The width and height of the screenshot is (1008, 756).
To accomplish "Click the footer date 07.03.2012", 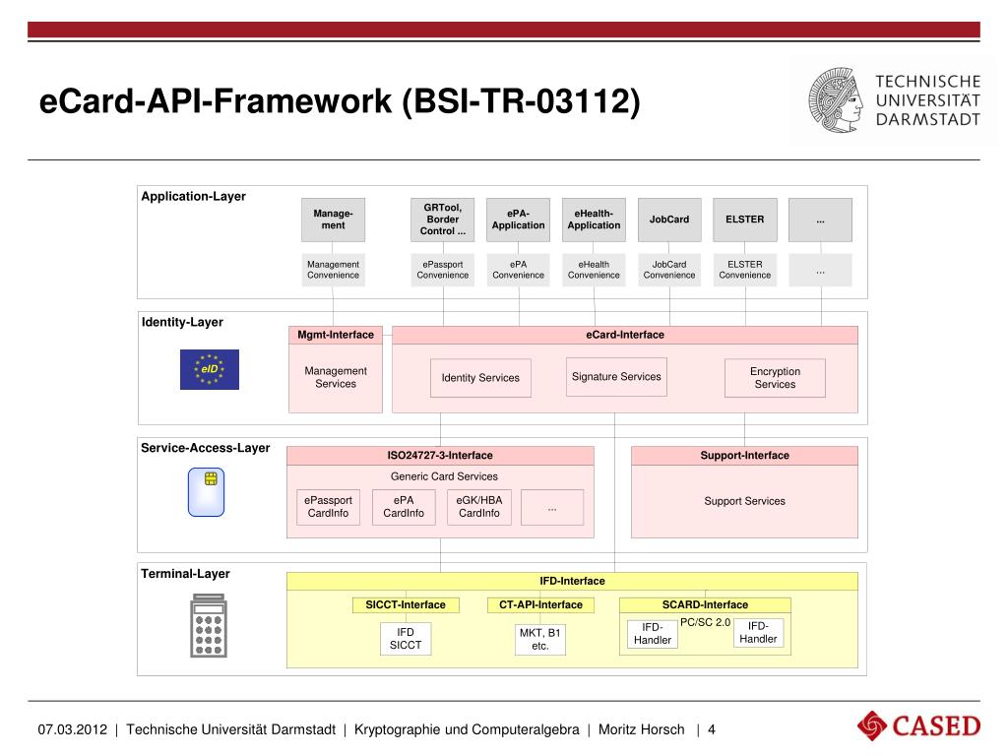I will pos(73,730).
